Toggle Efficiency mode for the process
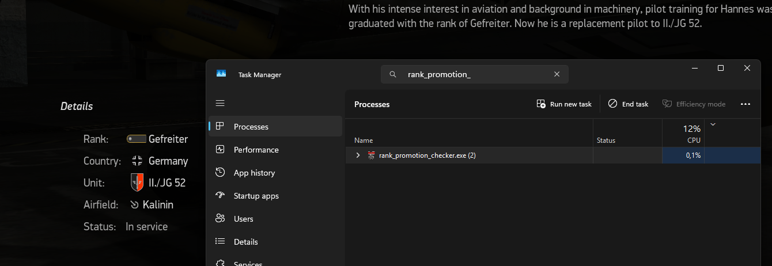772x266 pixels. (x=694, y=104)
